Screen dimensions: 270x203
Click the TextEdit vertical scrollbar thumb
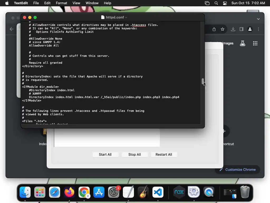203,81
